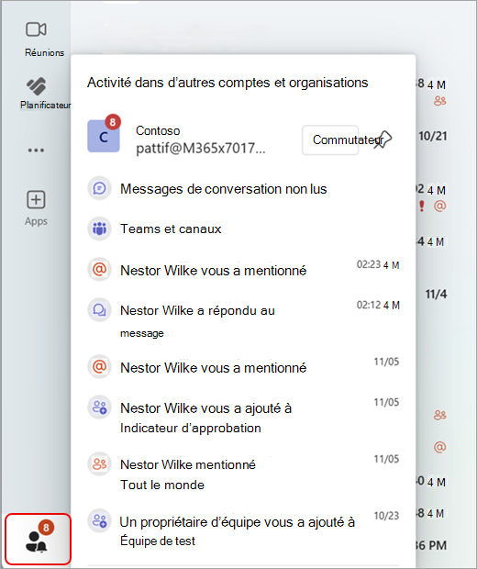Click the Teams people icon beside Teams et canaux

(99, 229)
